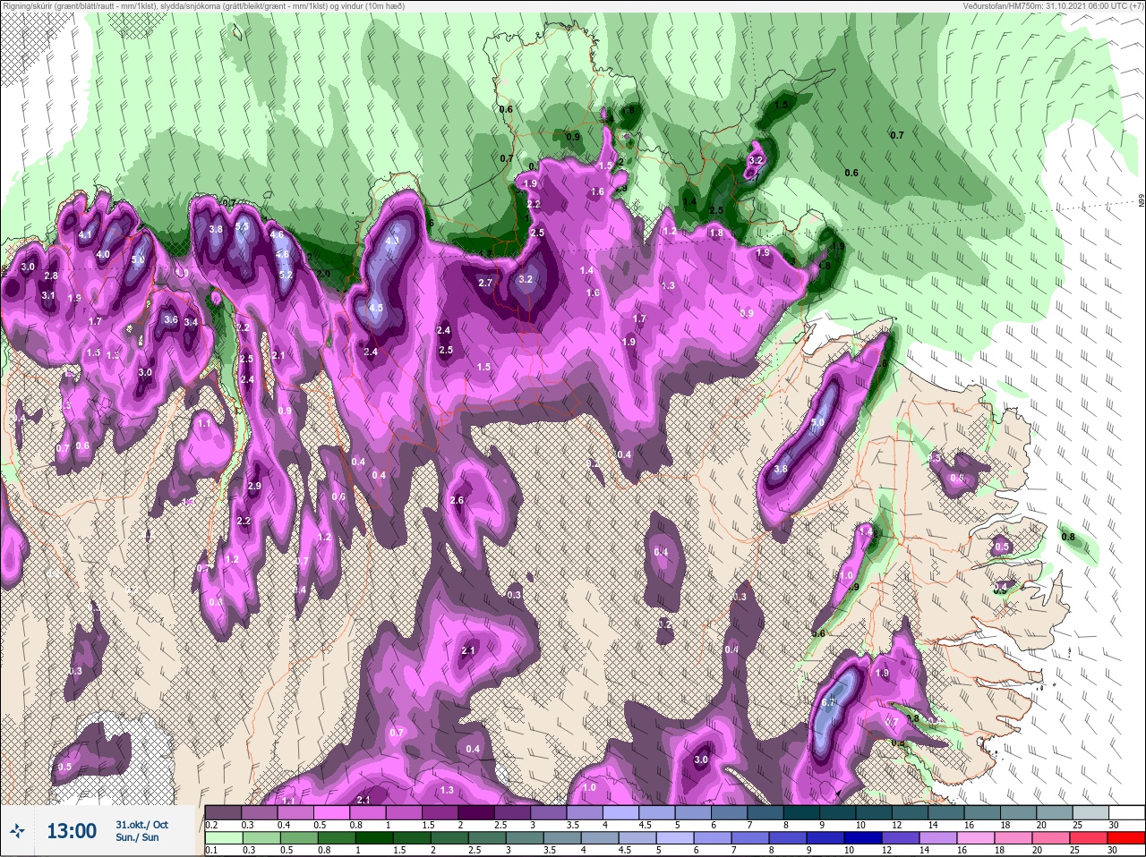Click the '2.9' precipitation value on map

[x=254, y=486]
